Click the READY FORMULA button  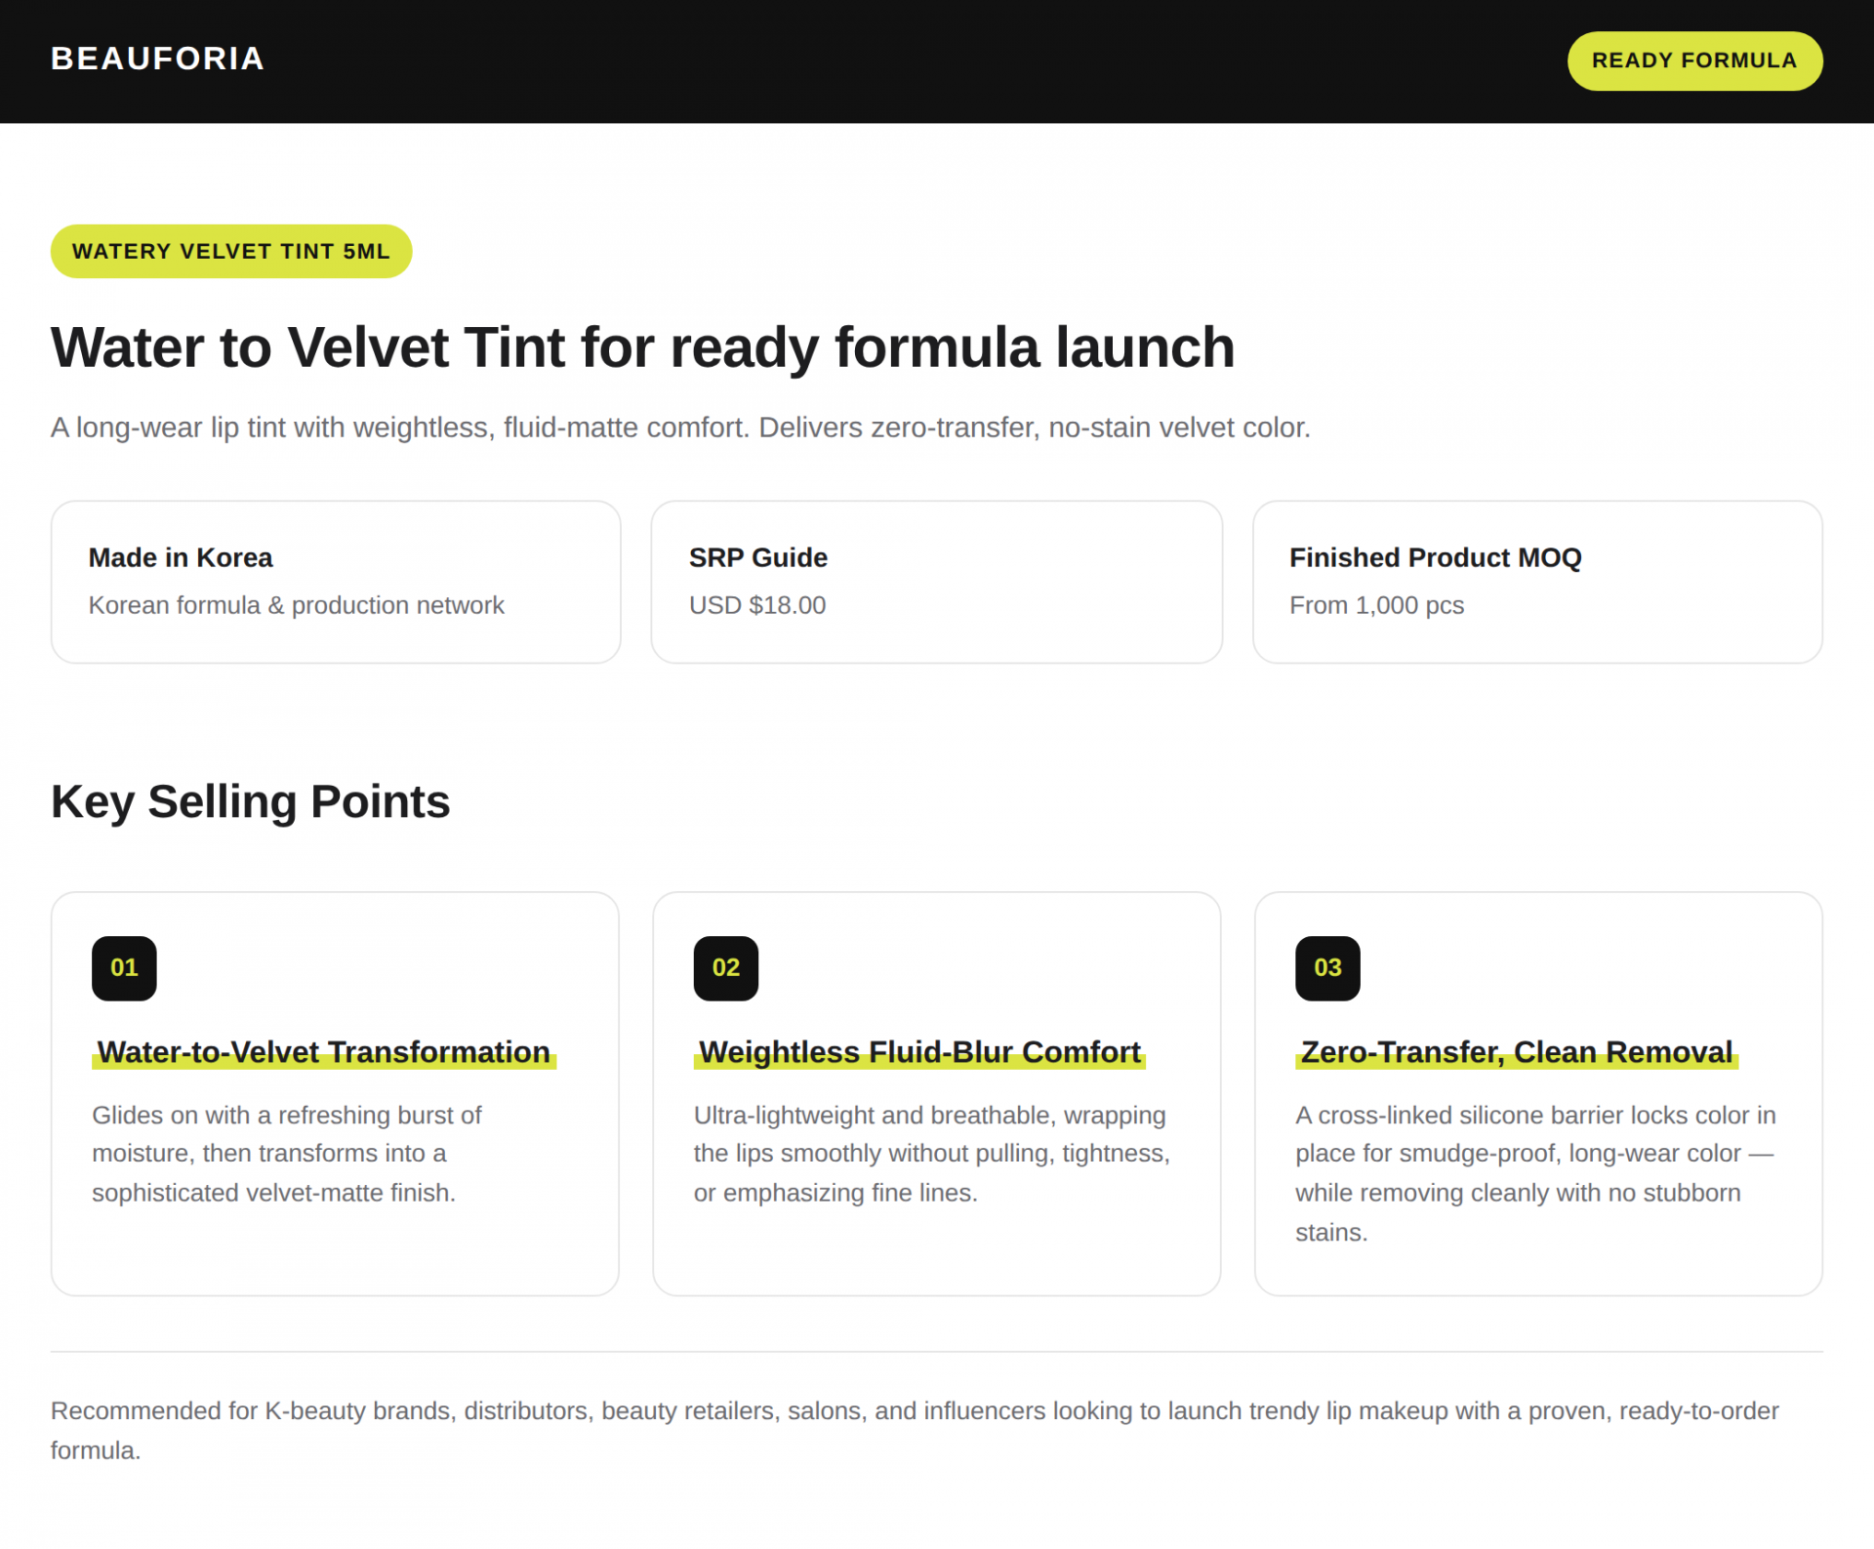click(1694, 61)
